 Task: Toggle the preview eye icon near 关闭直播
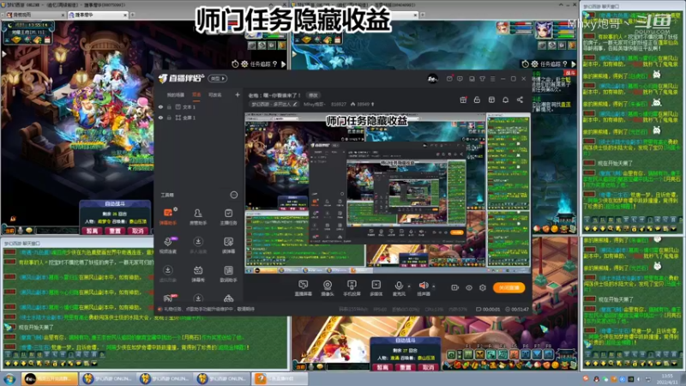pos(468,287)
